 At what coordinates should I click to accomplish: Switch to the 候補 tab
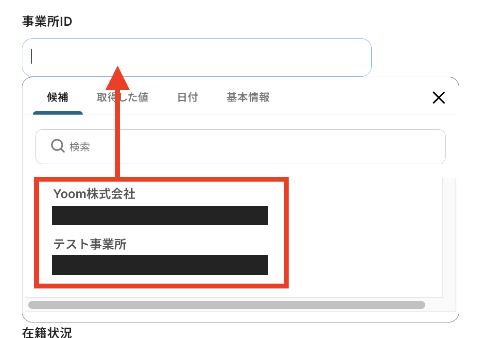57,97
